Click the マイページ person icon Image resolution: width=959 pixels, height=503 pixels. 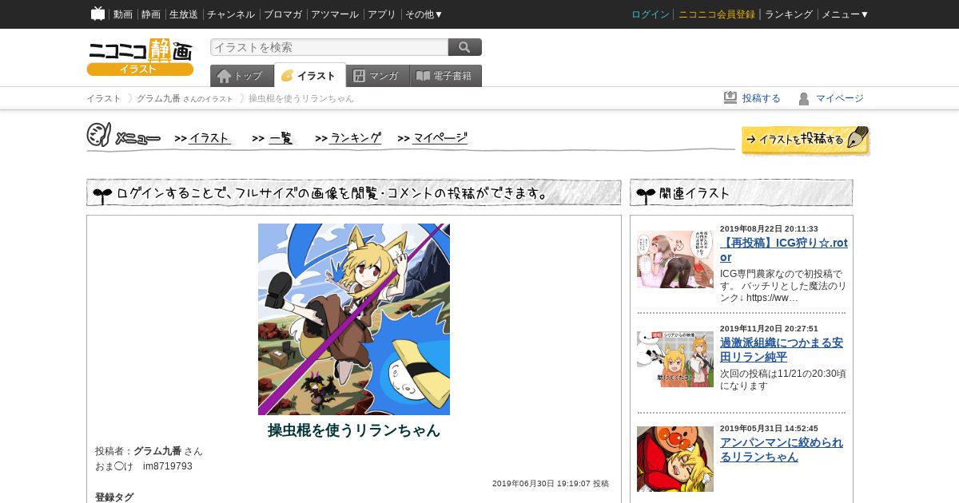coord(804,98)
